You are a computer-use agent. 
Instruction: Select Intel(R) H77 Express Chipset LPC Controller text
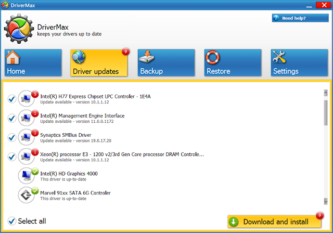[95, 97]
